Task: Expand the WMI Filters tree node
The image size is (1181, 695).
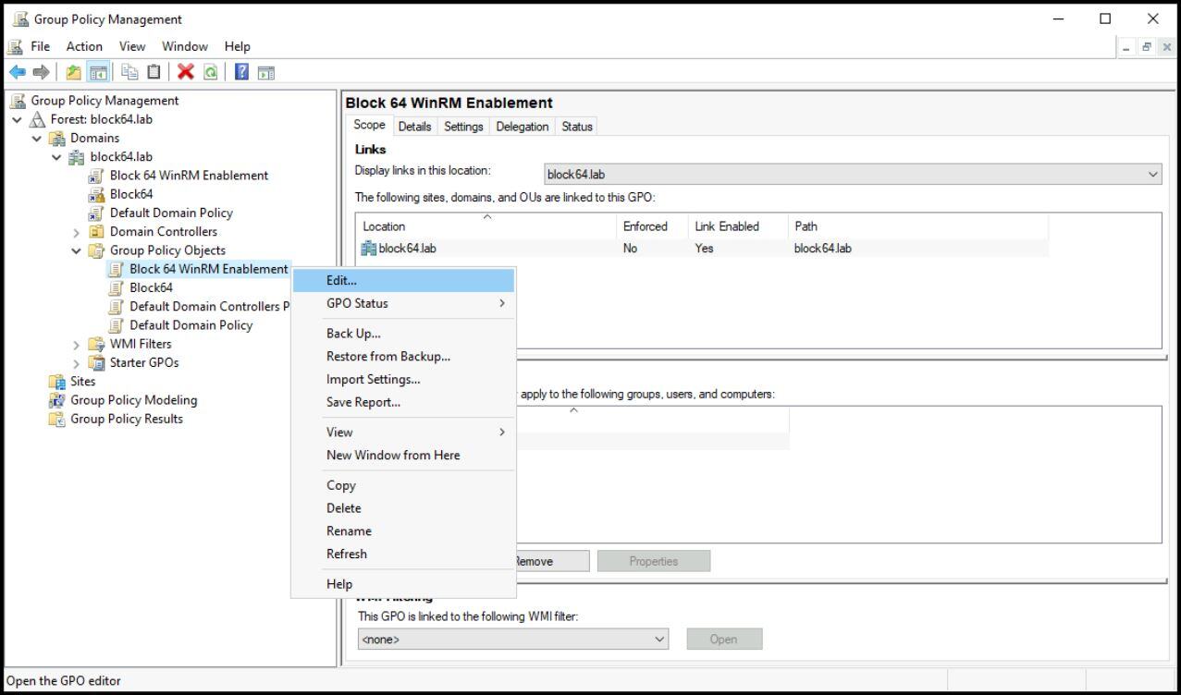Action: pos(76,343)
